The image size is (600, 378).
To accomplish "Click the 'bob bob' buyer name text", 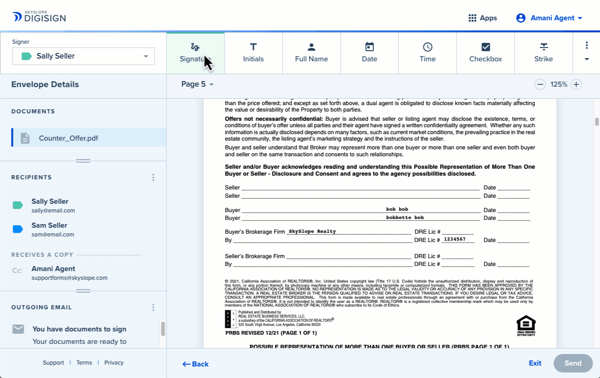I will coord(397,209).
